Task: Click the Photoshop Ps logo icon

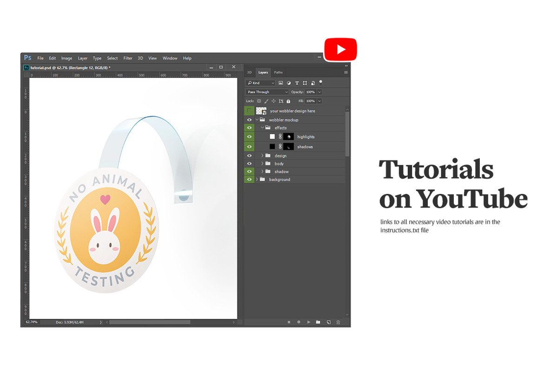Action: 28,58
